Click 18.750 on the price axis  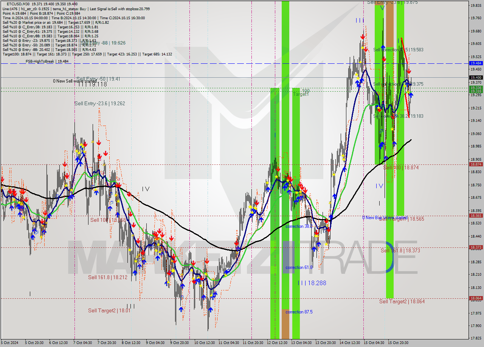point(476,185)
